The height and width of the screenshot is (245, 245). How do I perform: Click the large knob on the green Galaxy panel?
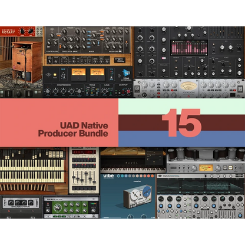pyautogui.click(x=57, y=207)
